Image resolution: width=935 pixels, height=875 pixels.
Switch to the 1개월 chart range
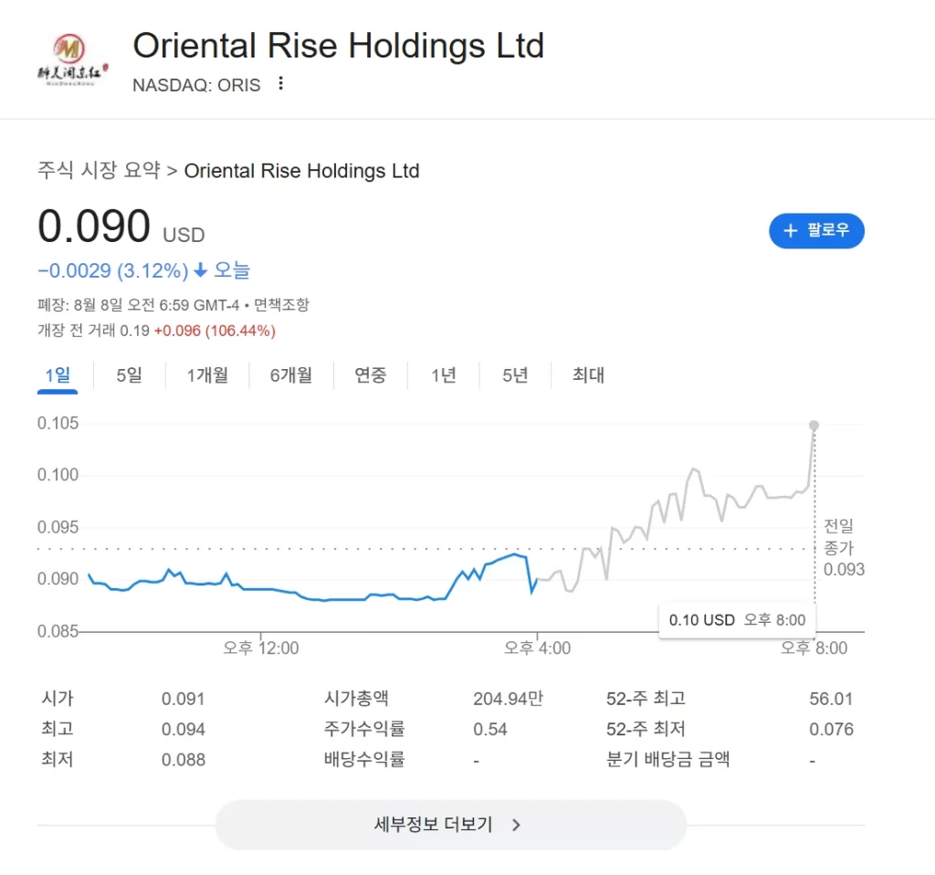pos(207,375)
